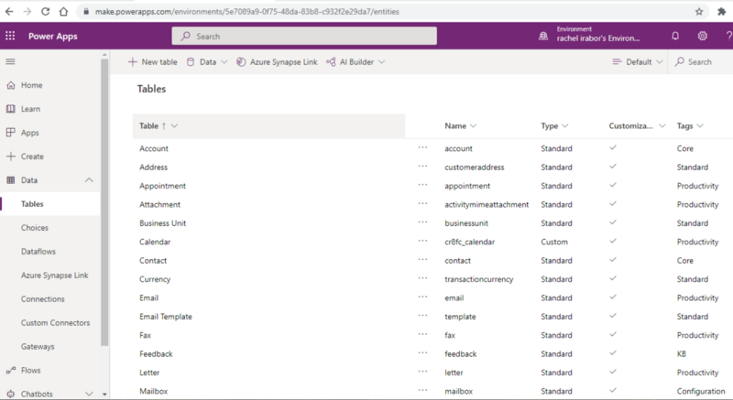Bookmark this page with star icon
The width and height of the screenshot is (733, 400).
click(x=699, y=12)
